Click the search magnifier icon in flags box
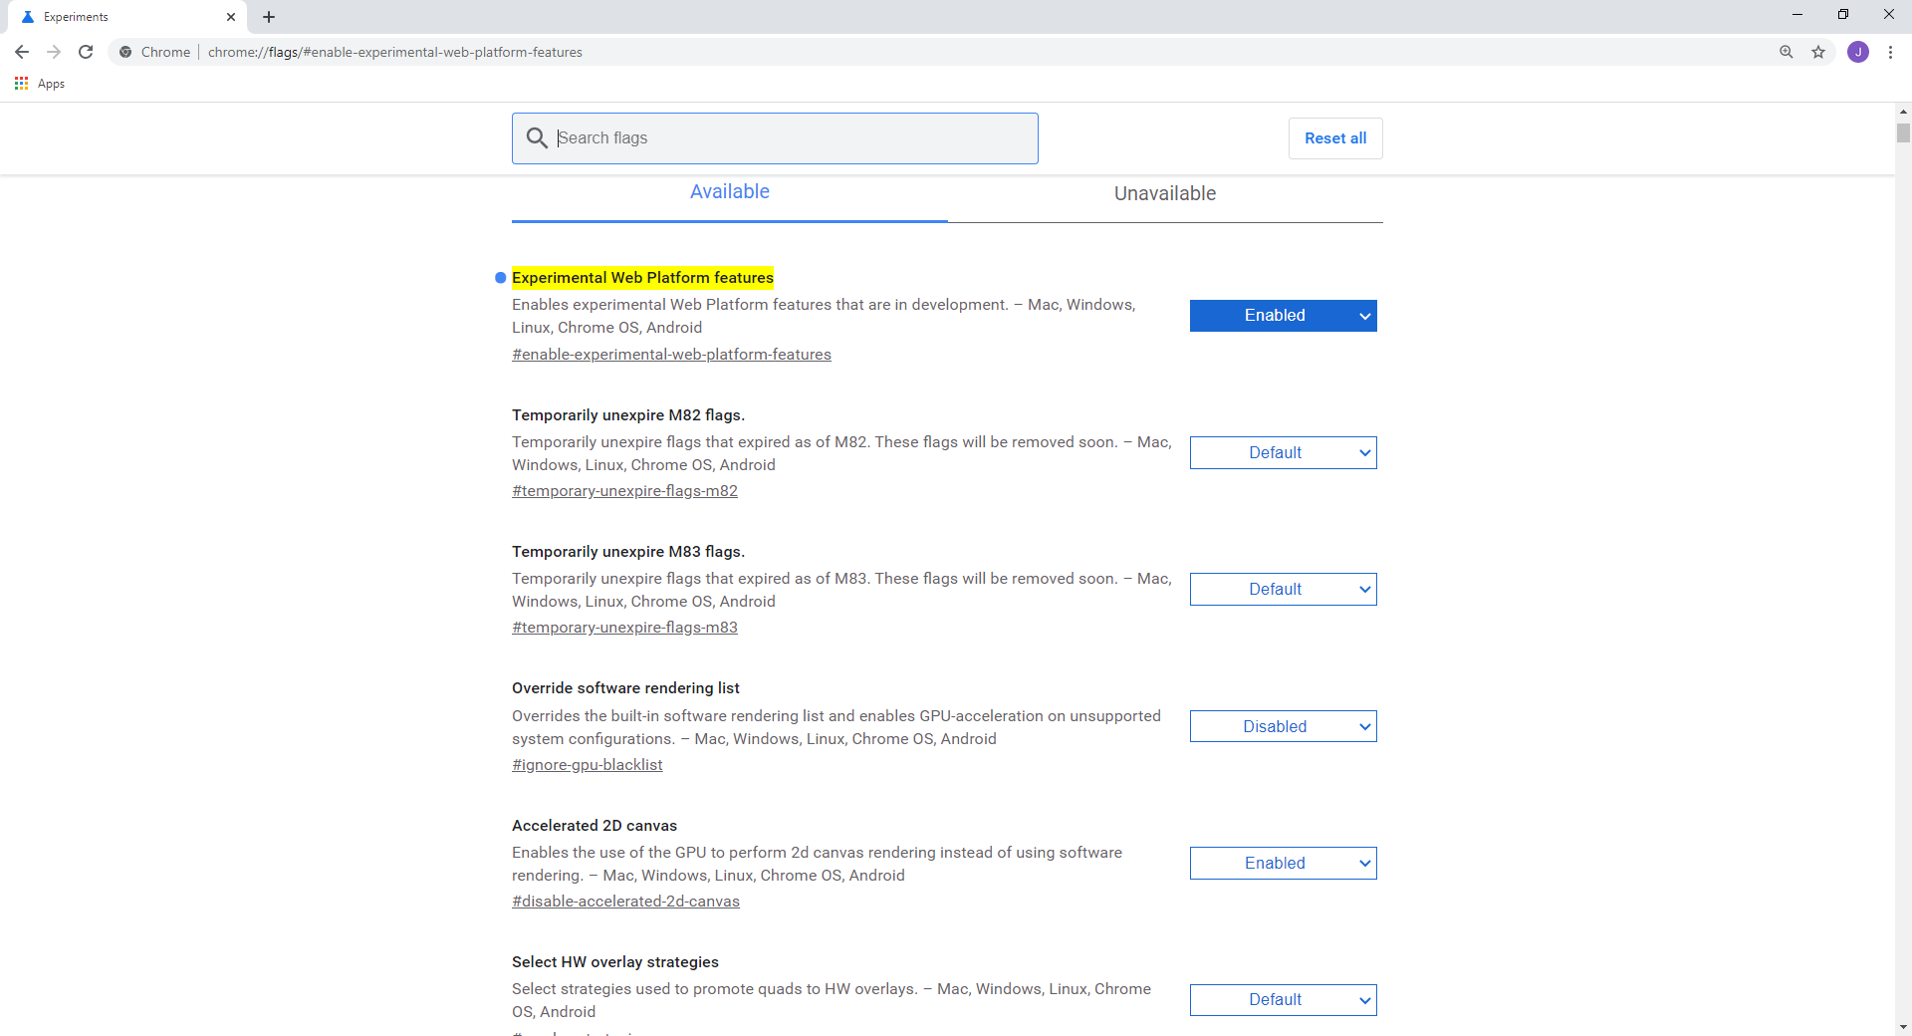The image size is (1912, 1036). pos(537,137)
